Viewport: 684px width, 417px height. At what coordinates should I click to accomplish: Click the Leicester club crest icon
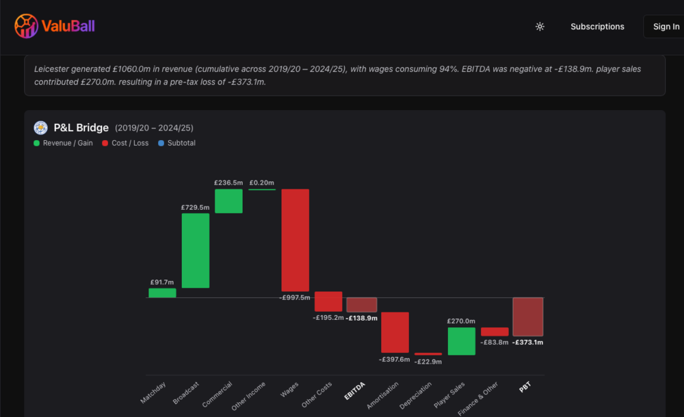[x=40, y=128]
